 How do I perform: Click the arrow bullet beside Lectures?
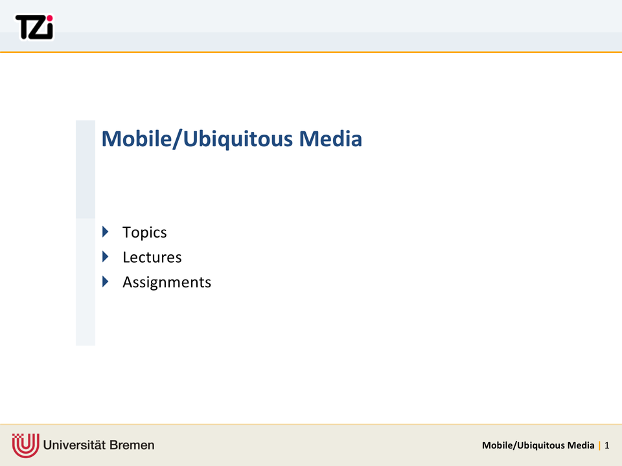pyautogui.click(x=106, y=257)
